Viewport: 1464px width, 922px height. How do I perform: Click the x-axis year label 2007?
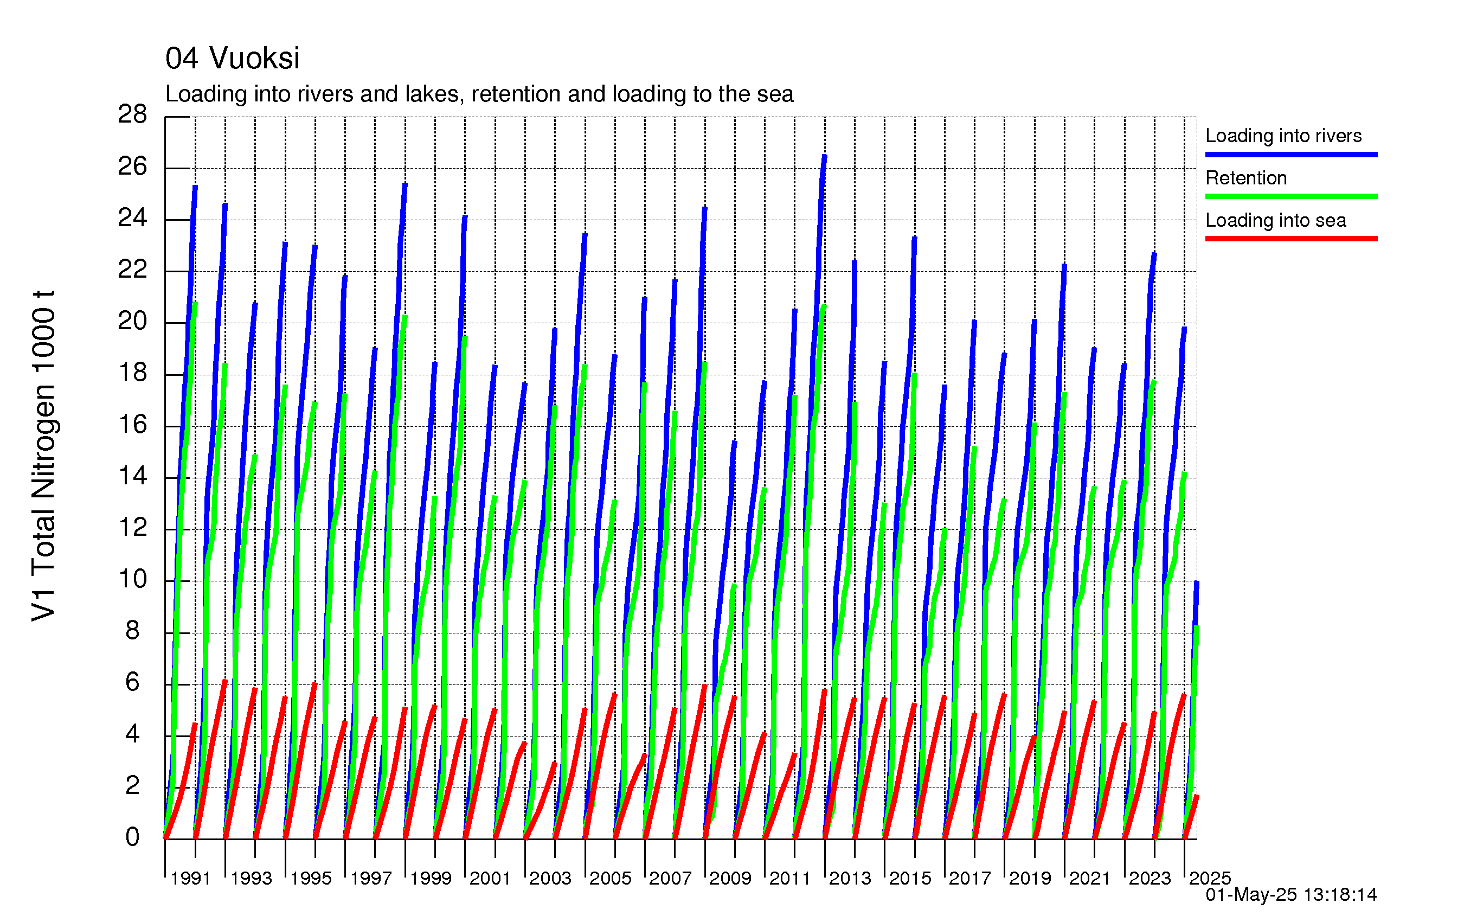point(670,878)
